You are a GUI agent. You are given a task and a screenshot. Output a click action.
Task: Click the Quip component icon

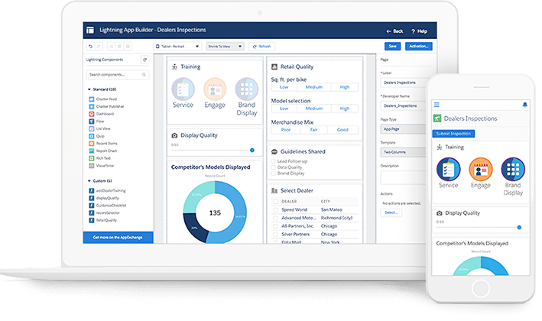[92, 136]
